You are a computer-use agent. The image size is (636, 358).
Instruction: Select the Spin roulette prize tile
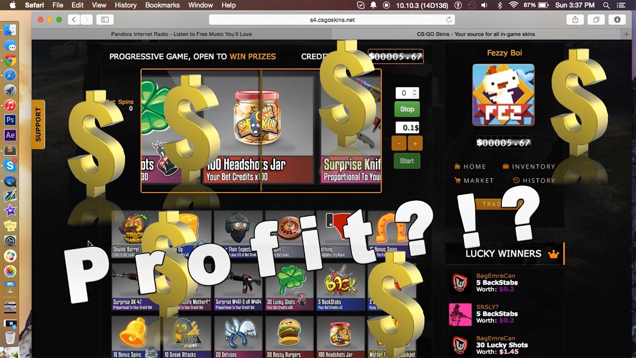(x=290, y=234)
